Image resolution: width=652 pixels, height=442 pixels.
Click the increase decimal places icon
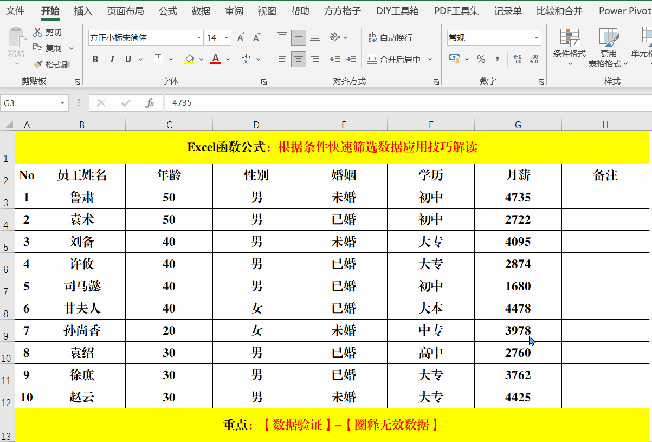[517, 59]
